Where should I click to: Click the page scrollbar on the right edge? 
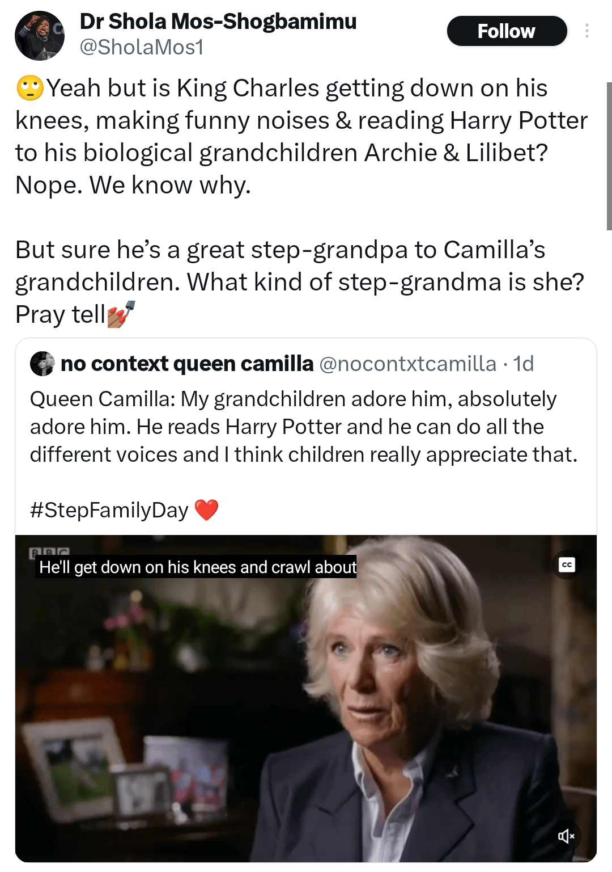[609, 156]
